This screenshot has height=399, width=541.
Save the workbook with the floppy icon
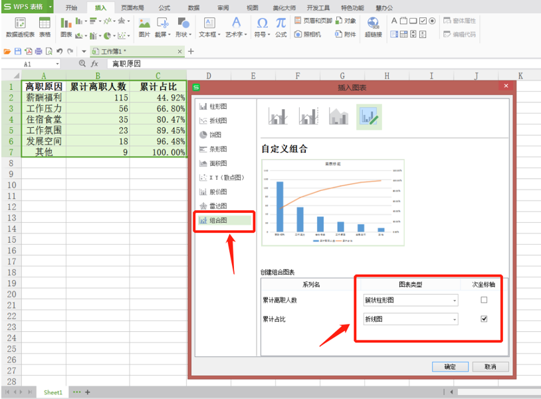coord(18,51)
